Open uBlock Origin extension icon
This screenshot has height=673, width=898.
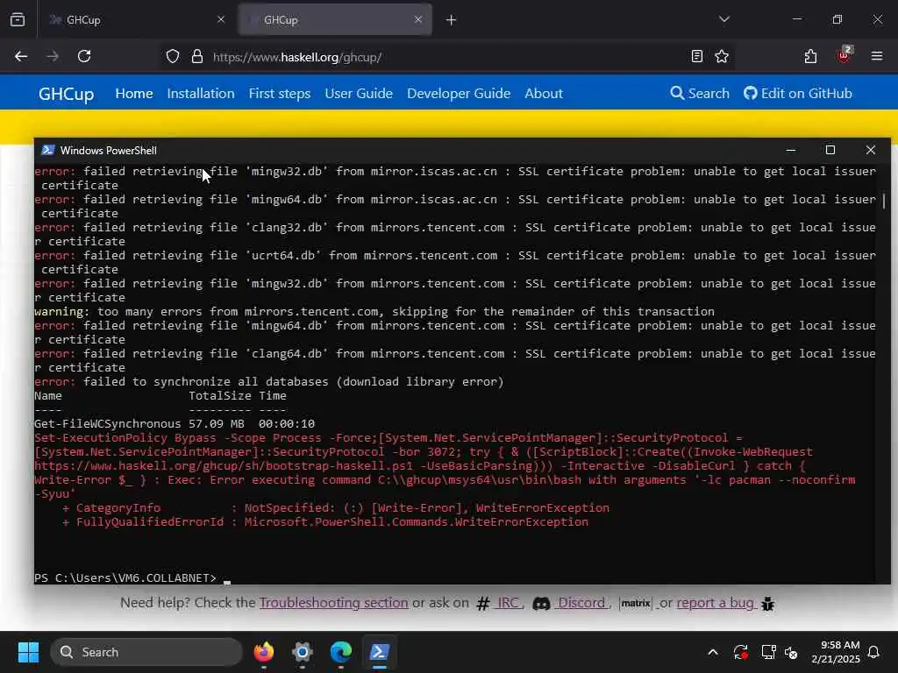click(844, 55)
